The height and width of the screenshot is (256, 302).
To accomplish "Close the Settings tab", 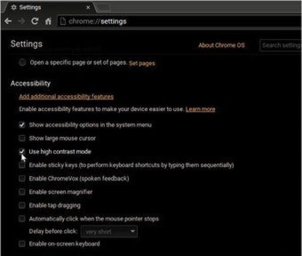I will 88,8.
